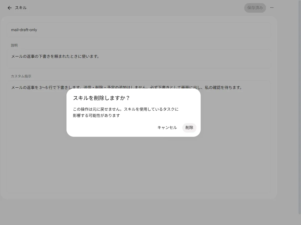Image resolution: width=301 pixels, height=225 pixels.
Task: Click the back arrow next to スキル
Action: pyautogui.click(x=10, y=8)
